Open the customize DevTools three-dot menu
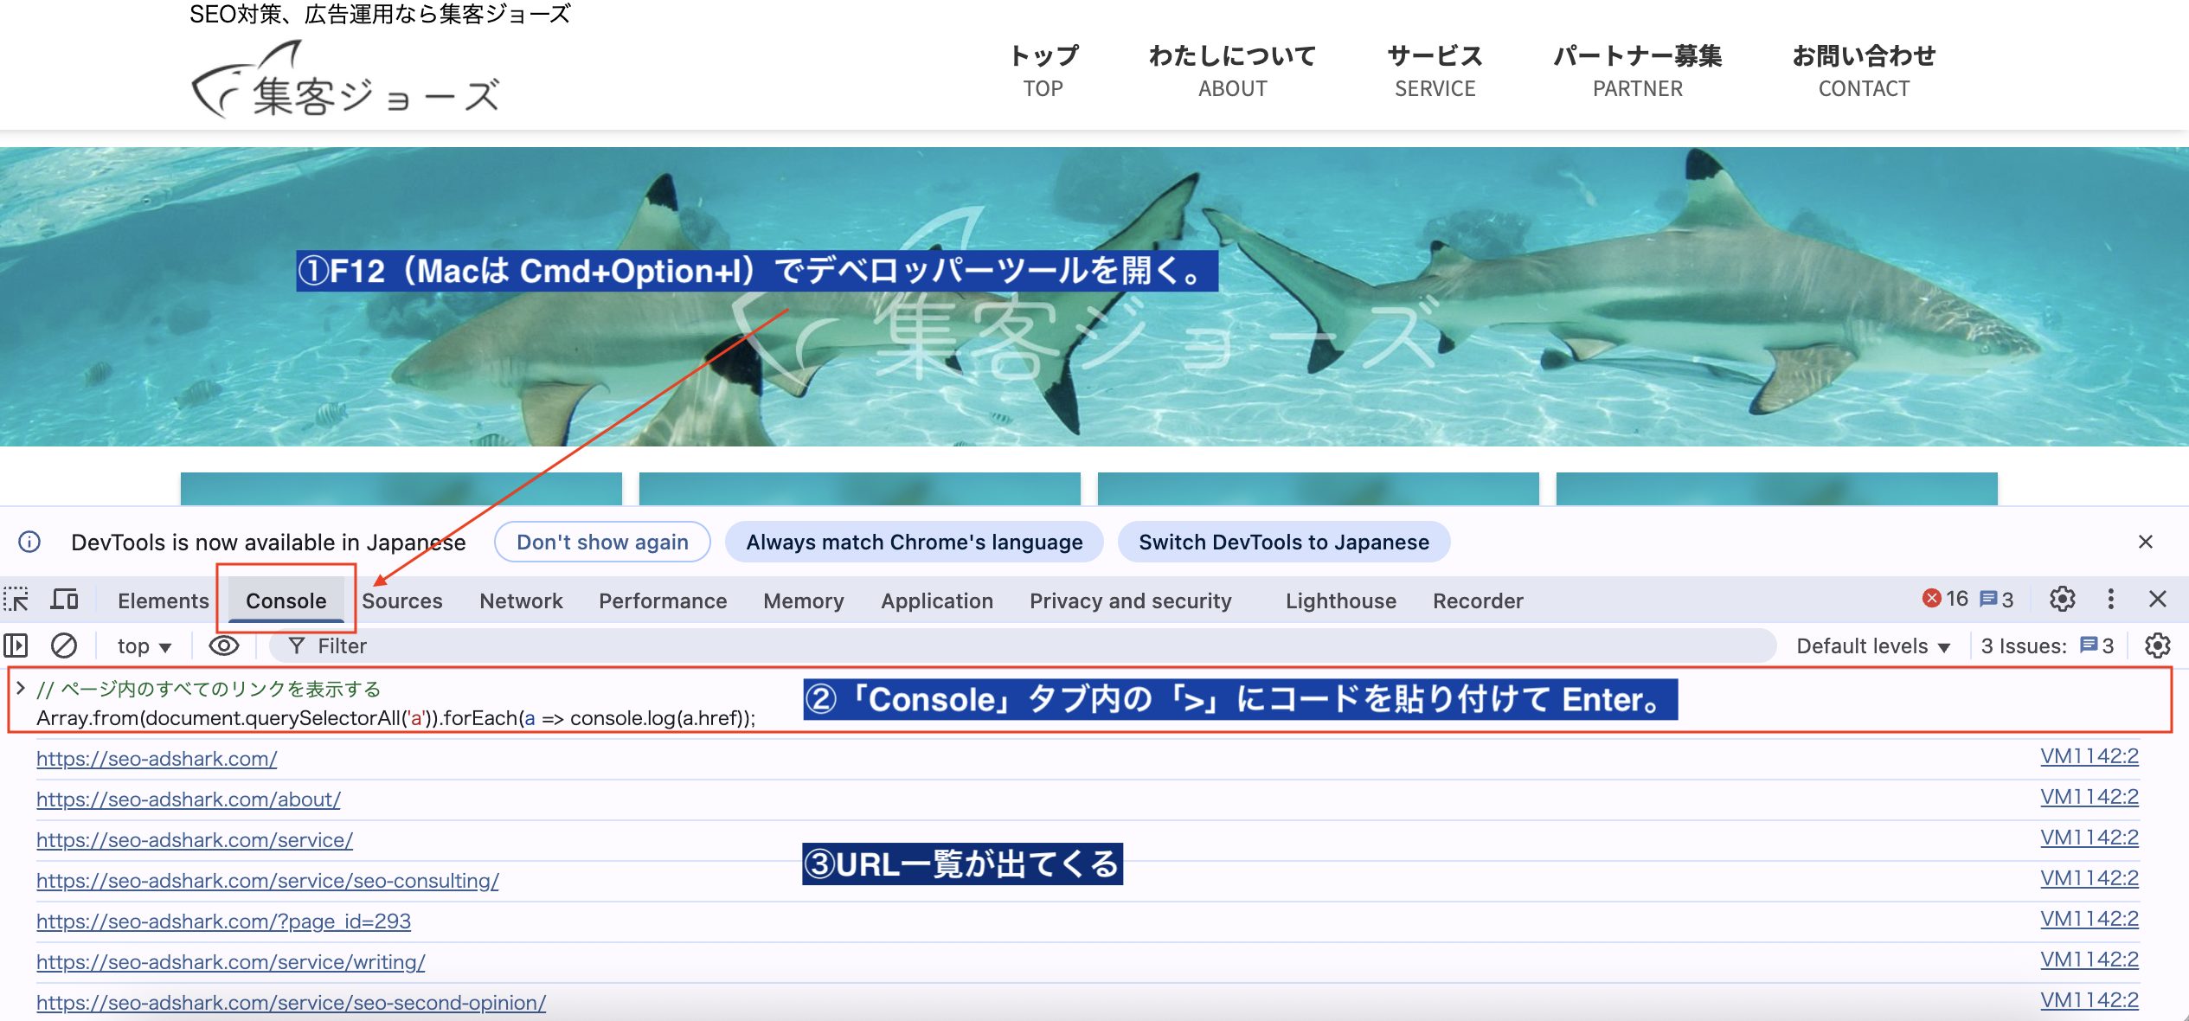This screenshot has height=1021, width=2189. click(2112, 599)
